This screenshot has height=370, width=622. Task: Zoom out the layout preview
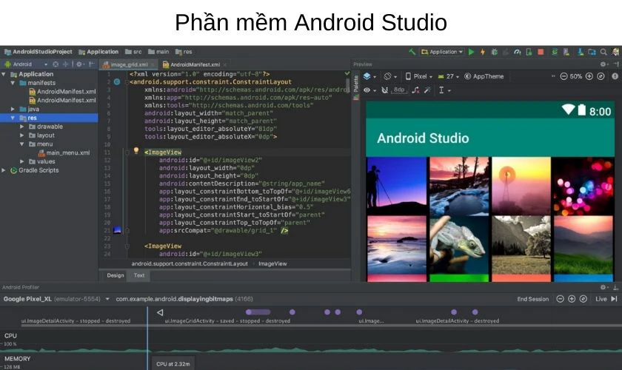564,76
